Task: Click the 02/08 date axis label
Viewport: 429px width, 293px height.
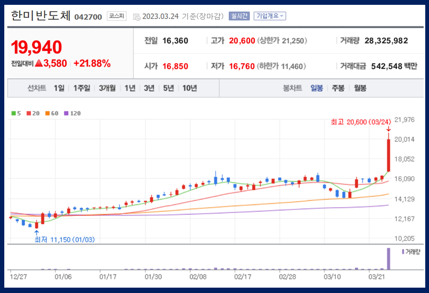Action: point(198,277)
